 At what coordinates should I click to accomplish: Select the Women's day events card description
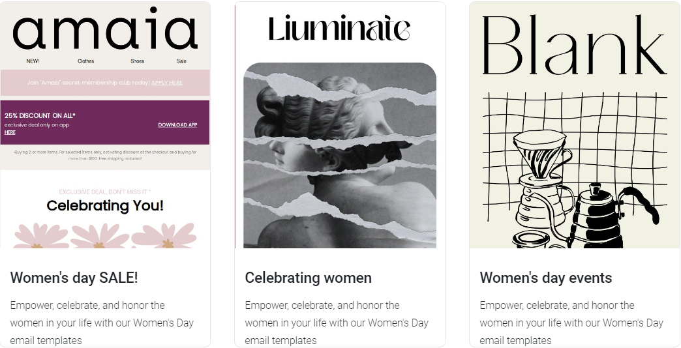pyautogui.click(x=571, y=323)
